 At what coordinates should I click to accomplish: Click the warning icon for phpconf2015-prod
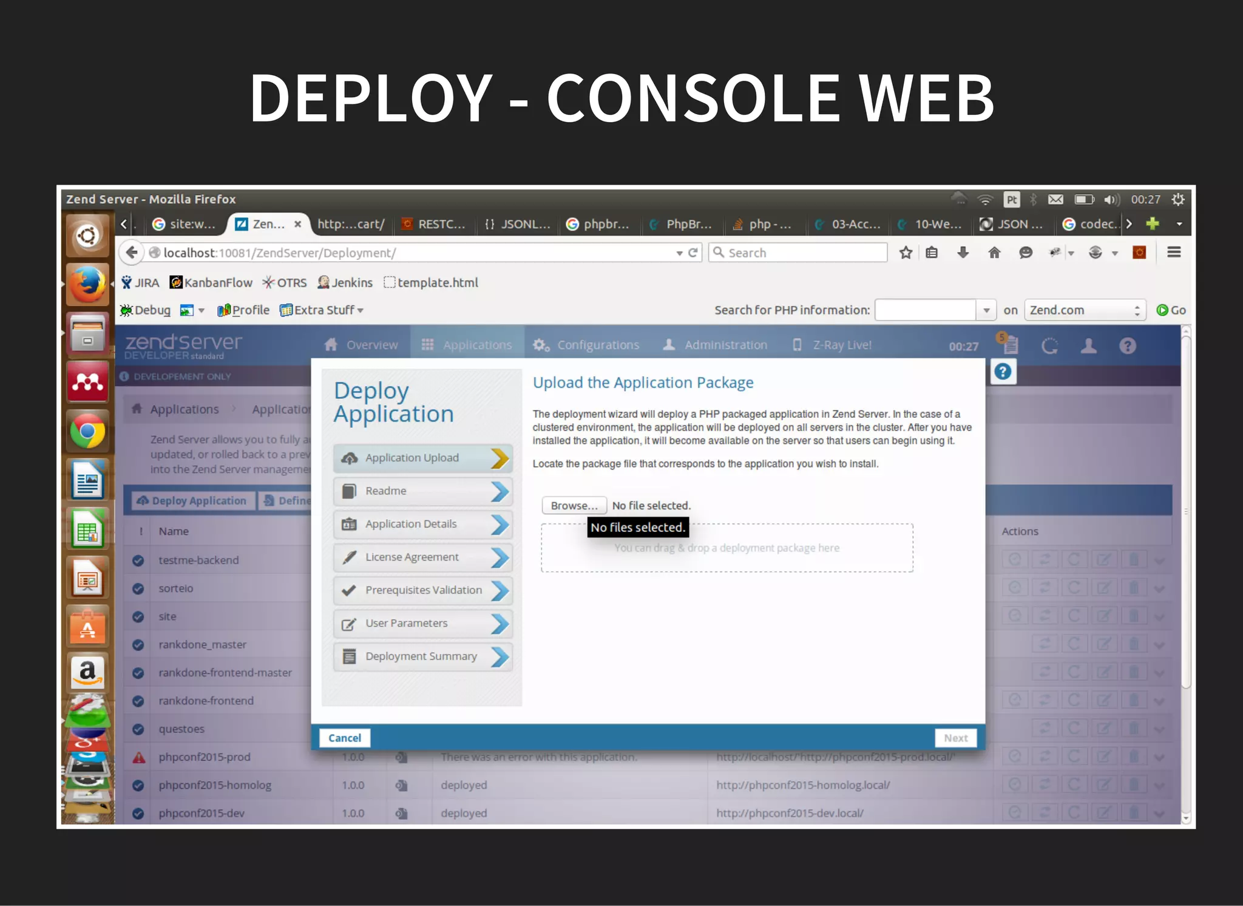[138, 757]
